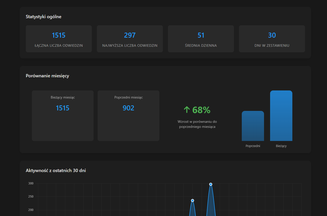Click the 200 y-axis label
This screenshot has width=327, height=216.
tap(31, 210)
